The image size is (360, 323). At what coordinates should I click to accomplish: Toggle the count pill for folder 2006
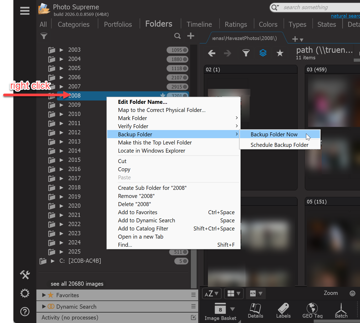click(178, 78)
